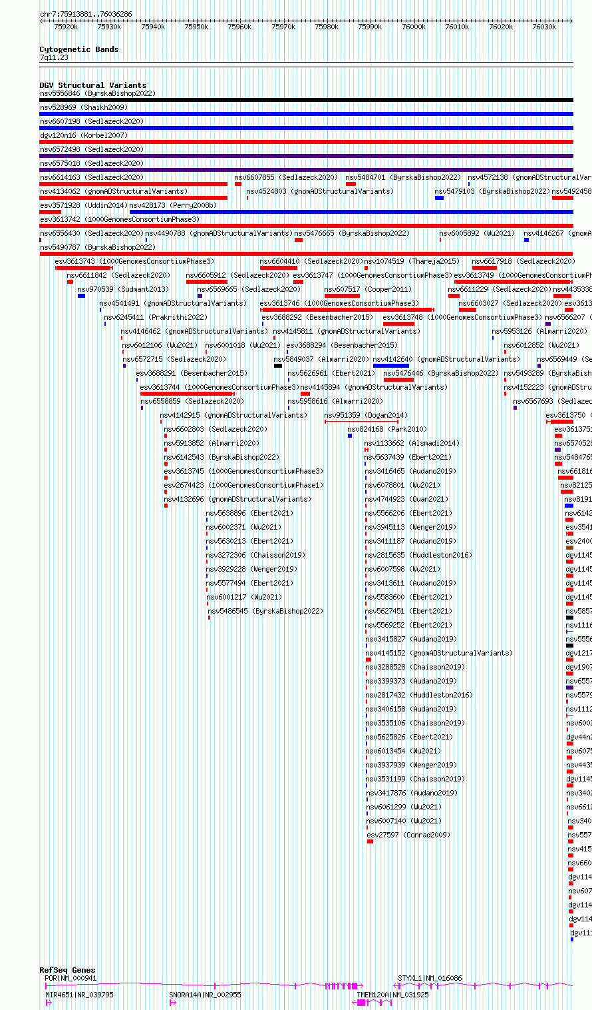This screenshot has height=1010, width=592.
Task: Click esv3571928 (Uddin2014) variant
Action: pyautogui.click(x=84, y=205)
